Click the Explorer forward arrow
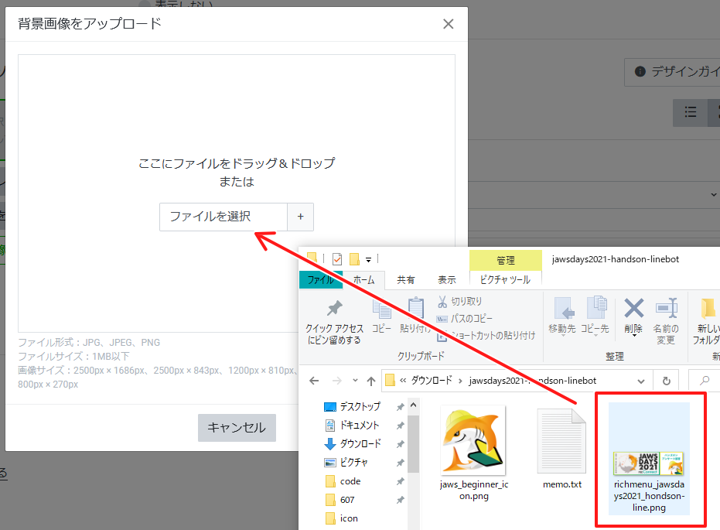 (x=337, y=381)
